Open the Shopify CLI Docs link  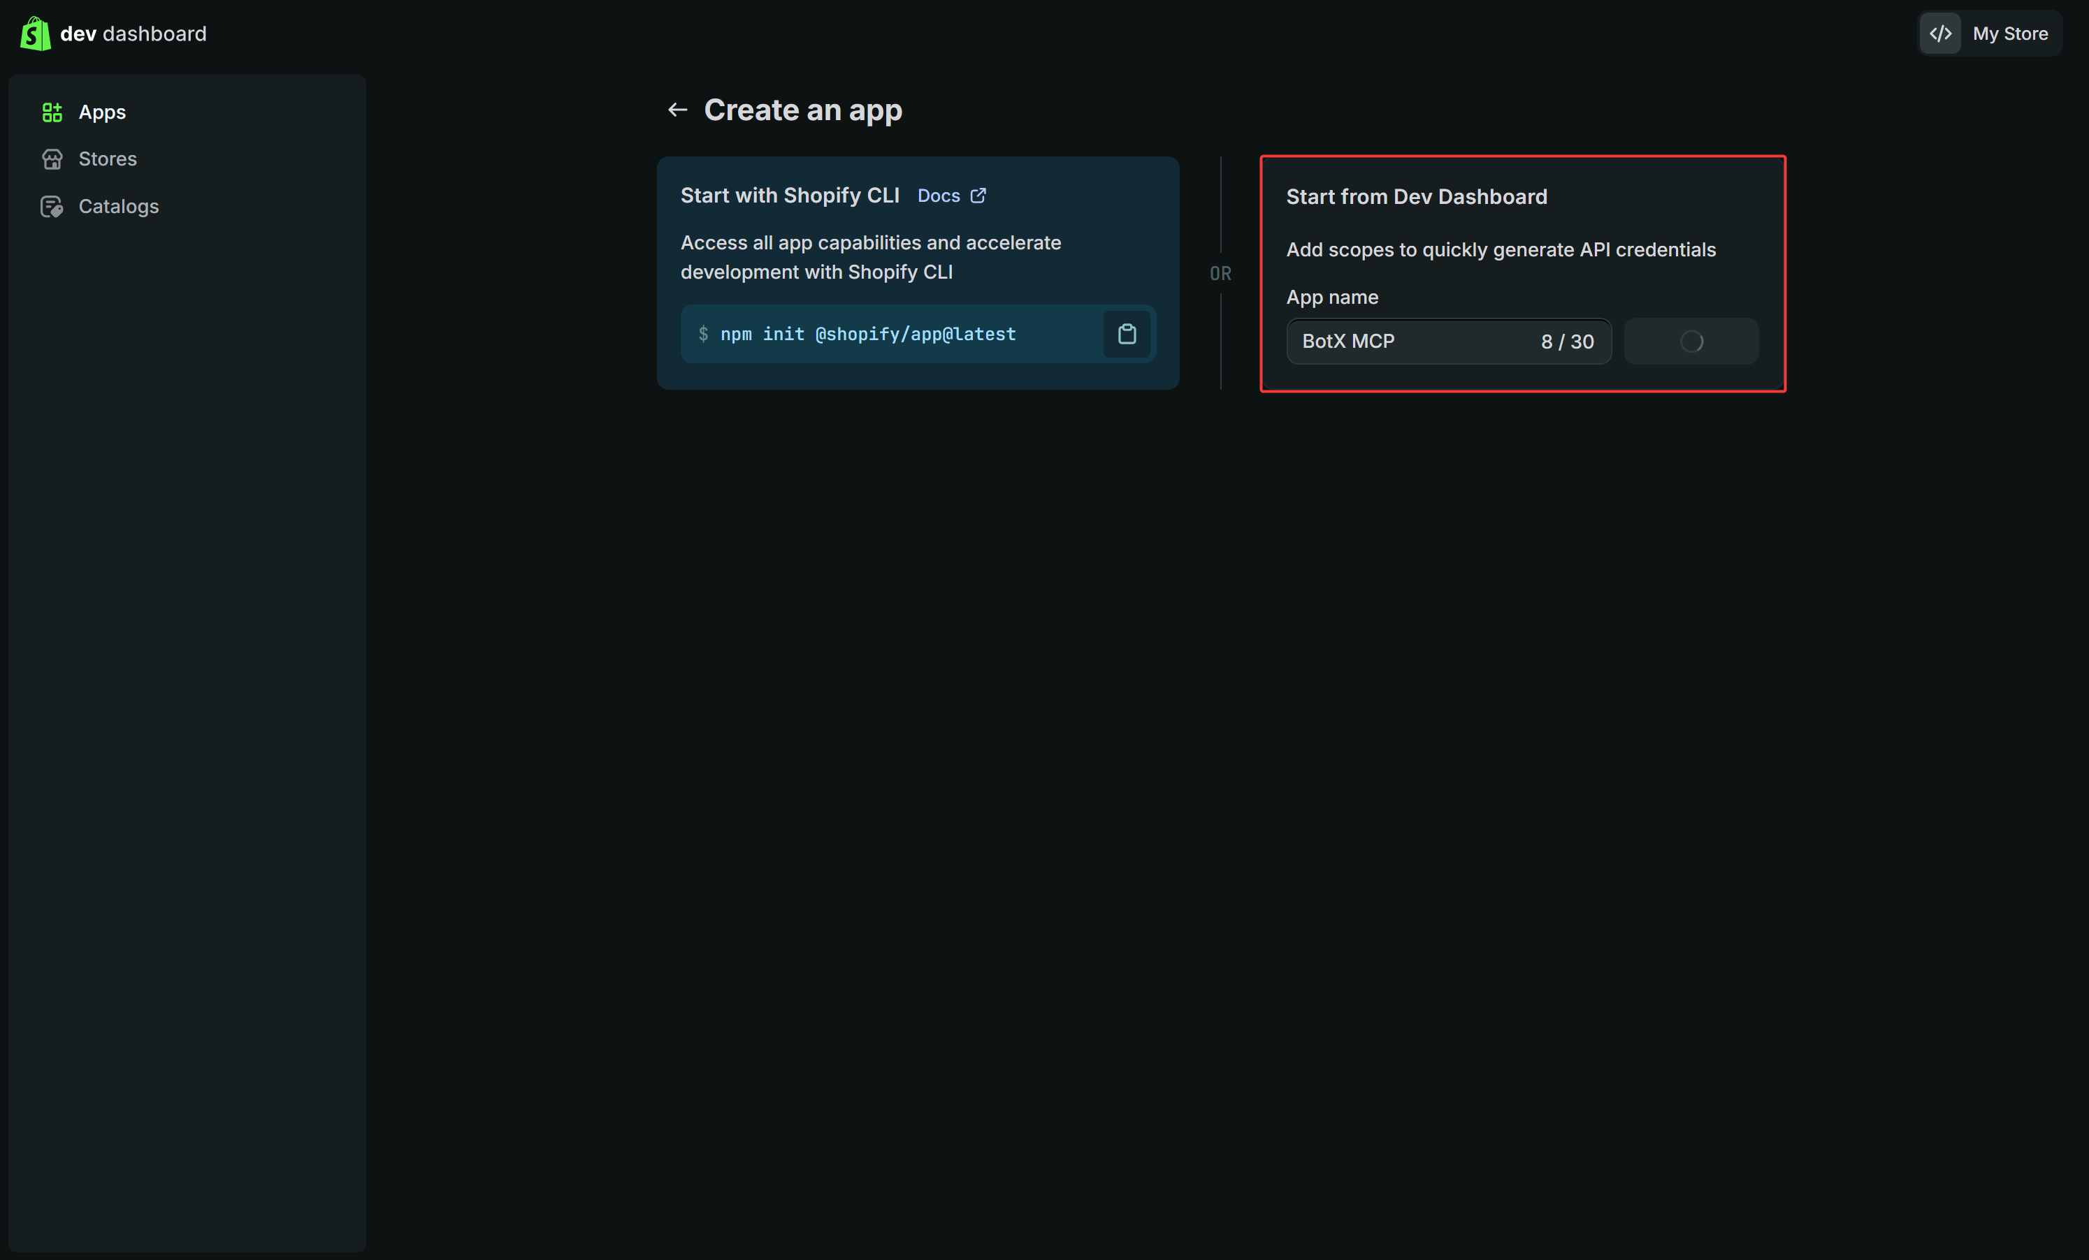[x=939, y=196]
